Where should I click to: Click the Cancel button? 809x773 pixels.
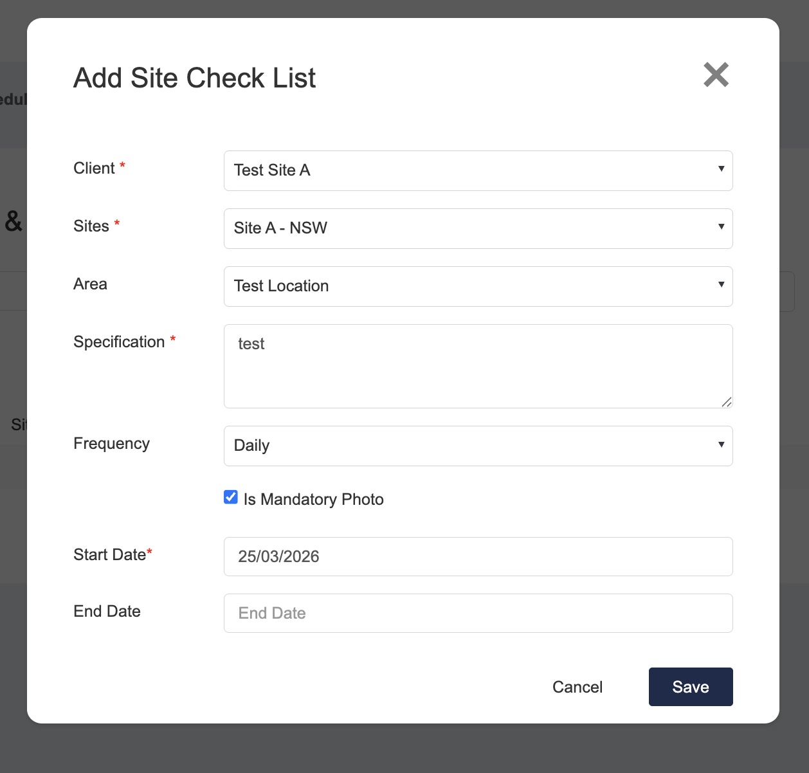(577, 687)
